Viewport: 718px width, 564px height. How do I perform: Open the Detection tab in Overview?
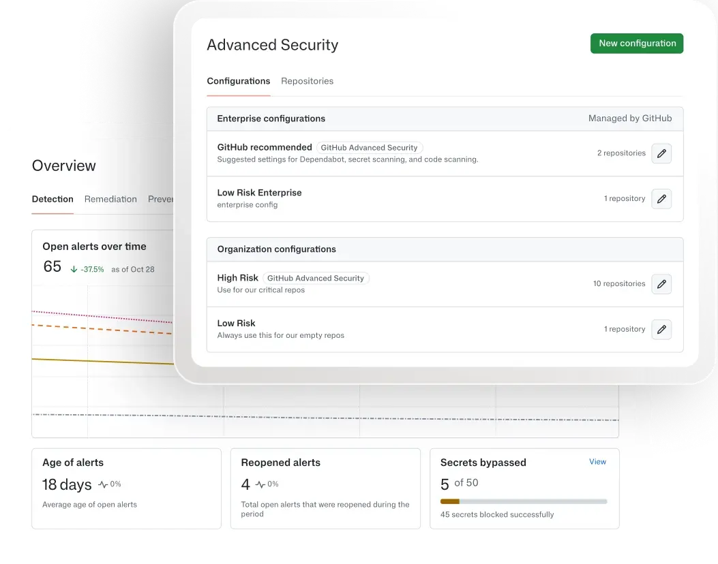coord(53,199)
